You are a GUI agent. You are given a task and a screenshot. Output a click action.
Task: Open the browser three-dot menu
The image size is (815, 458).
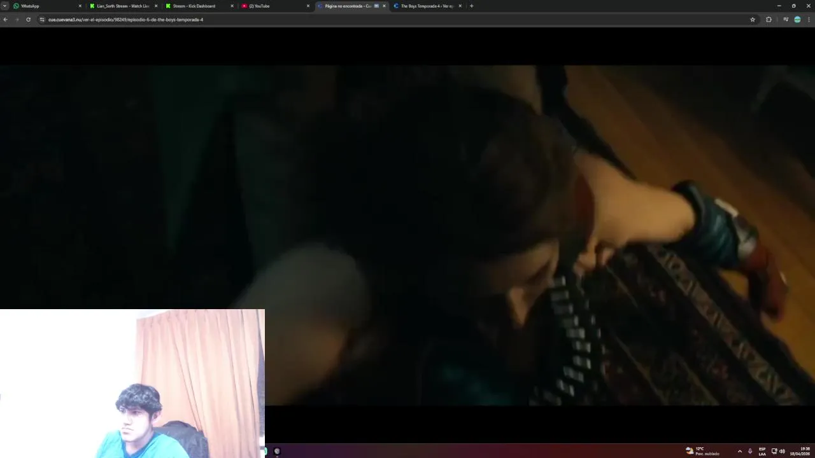(809, 20)
